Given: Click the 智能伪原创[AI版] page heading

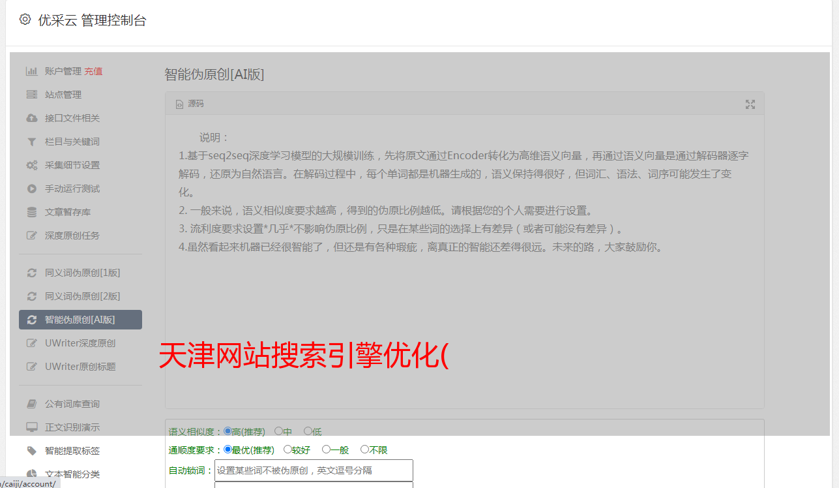Looking at the screenshot, I should [x=214, y=74].
